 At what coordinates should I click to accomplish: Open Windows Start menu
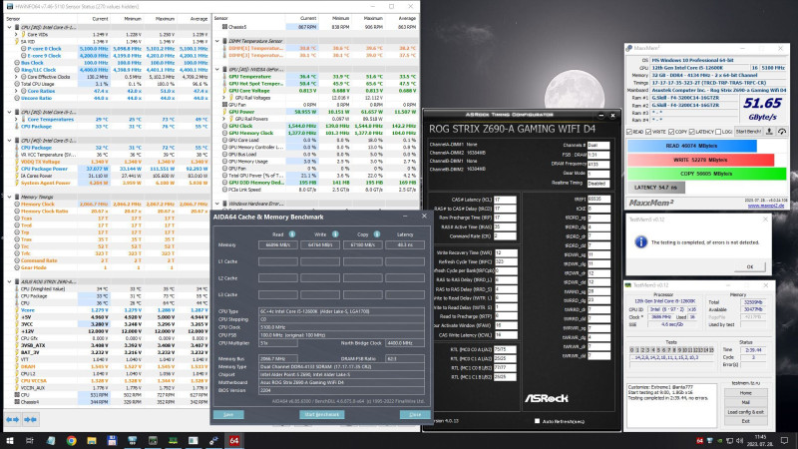[x=9, y=441]
